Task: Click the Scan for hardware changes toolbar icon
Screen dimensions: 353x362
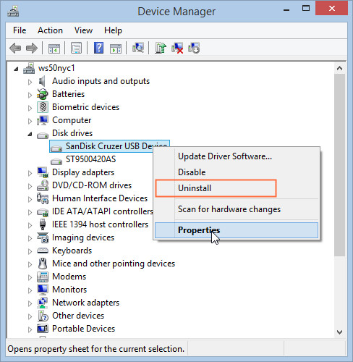Action: coord(138,48)
